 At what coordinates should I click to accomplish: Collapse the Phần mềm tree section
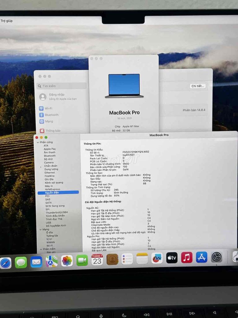click(41, 249)
